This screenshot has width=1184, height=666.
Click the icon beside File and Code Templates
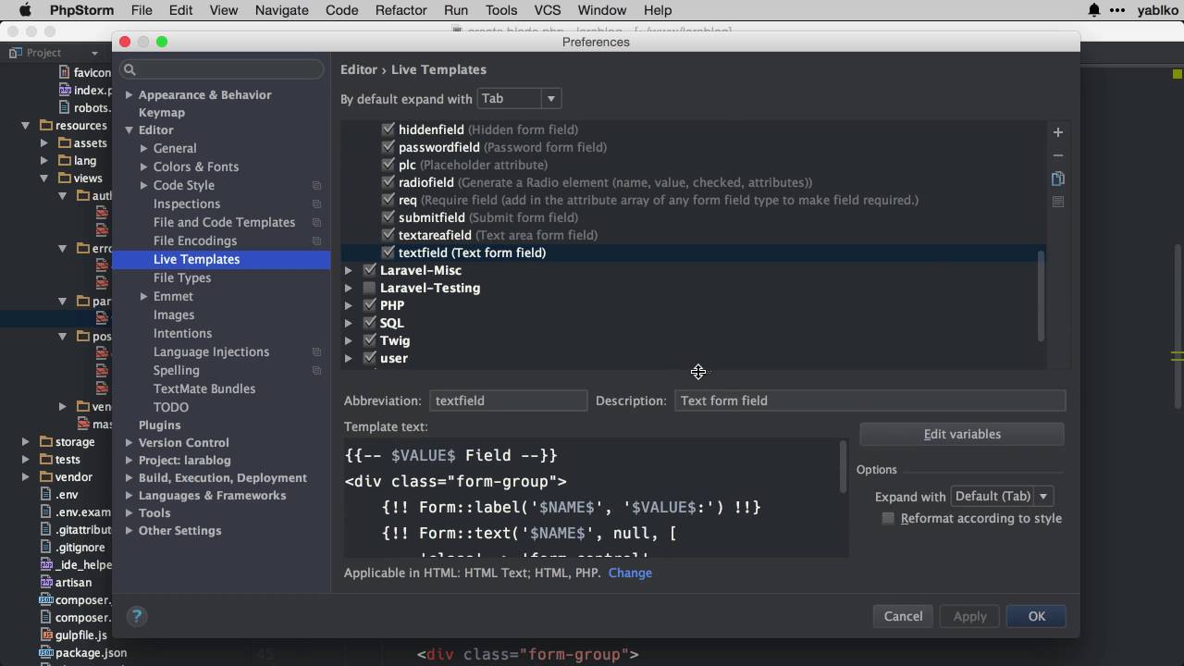(316, 223)
